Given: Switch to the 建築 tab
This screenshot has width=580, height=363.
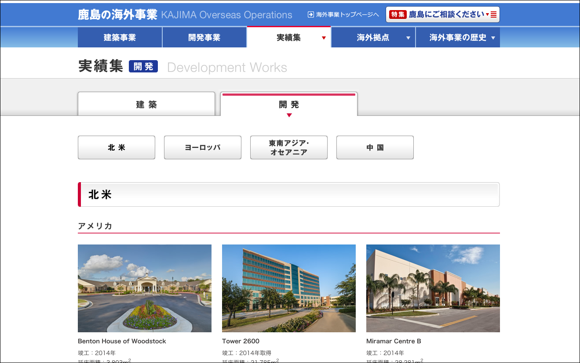Looking at the screenshot, I should 146,104.
